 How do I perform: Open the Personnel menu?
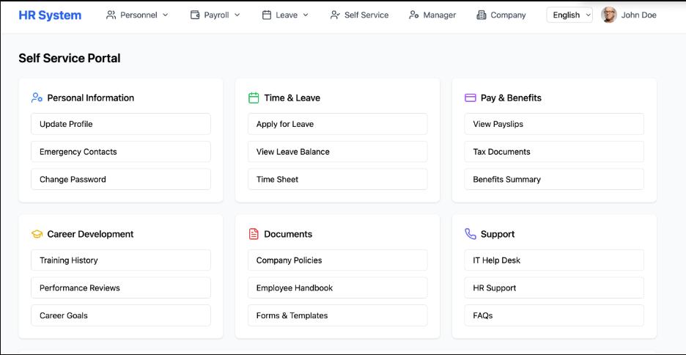click(137, 15)
